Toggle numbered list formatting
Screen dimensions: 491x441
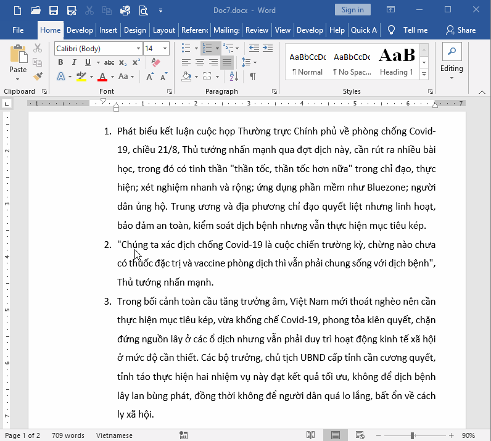point(207,48)
